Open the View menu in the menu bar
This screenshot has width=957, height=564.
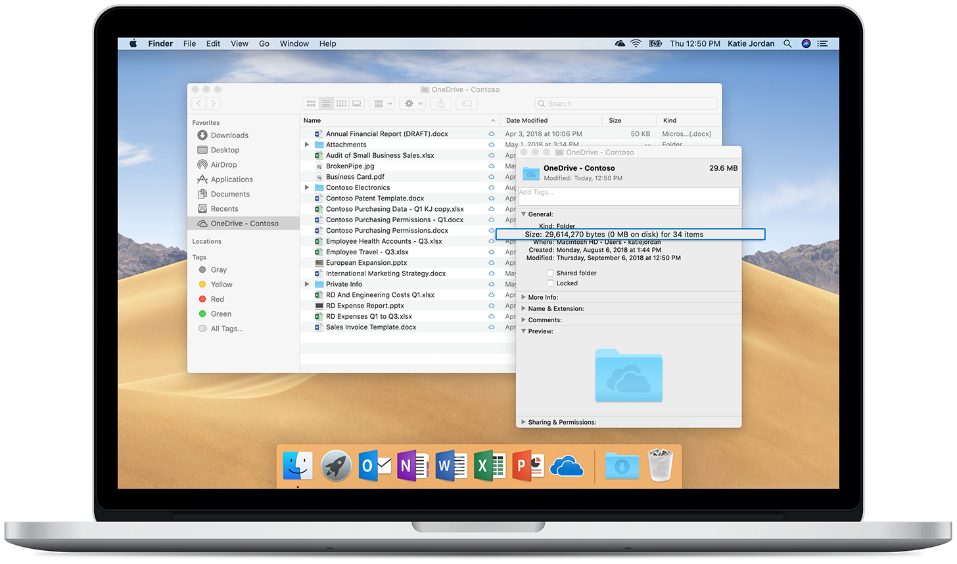(x=239, y=43)
